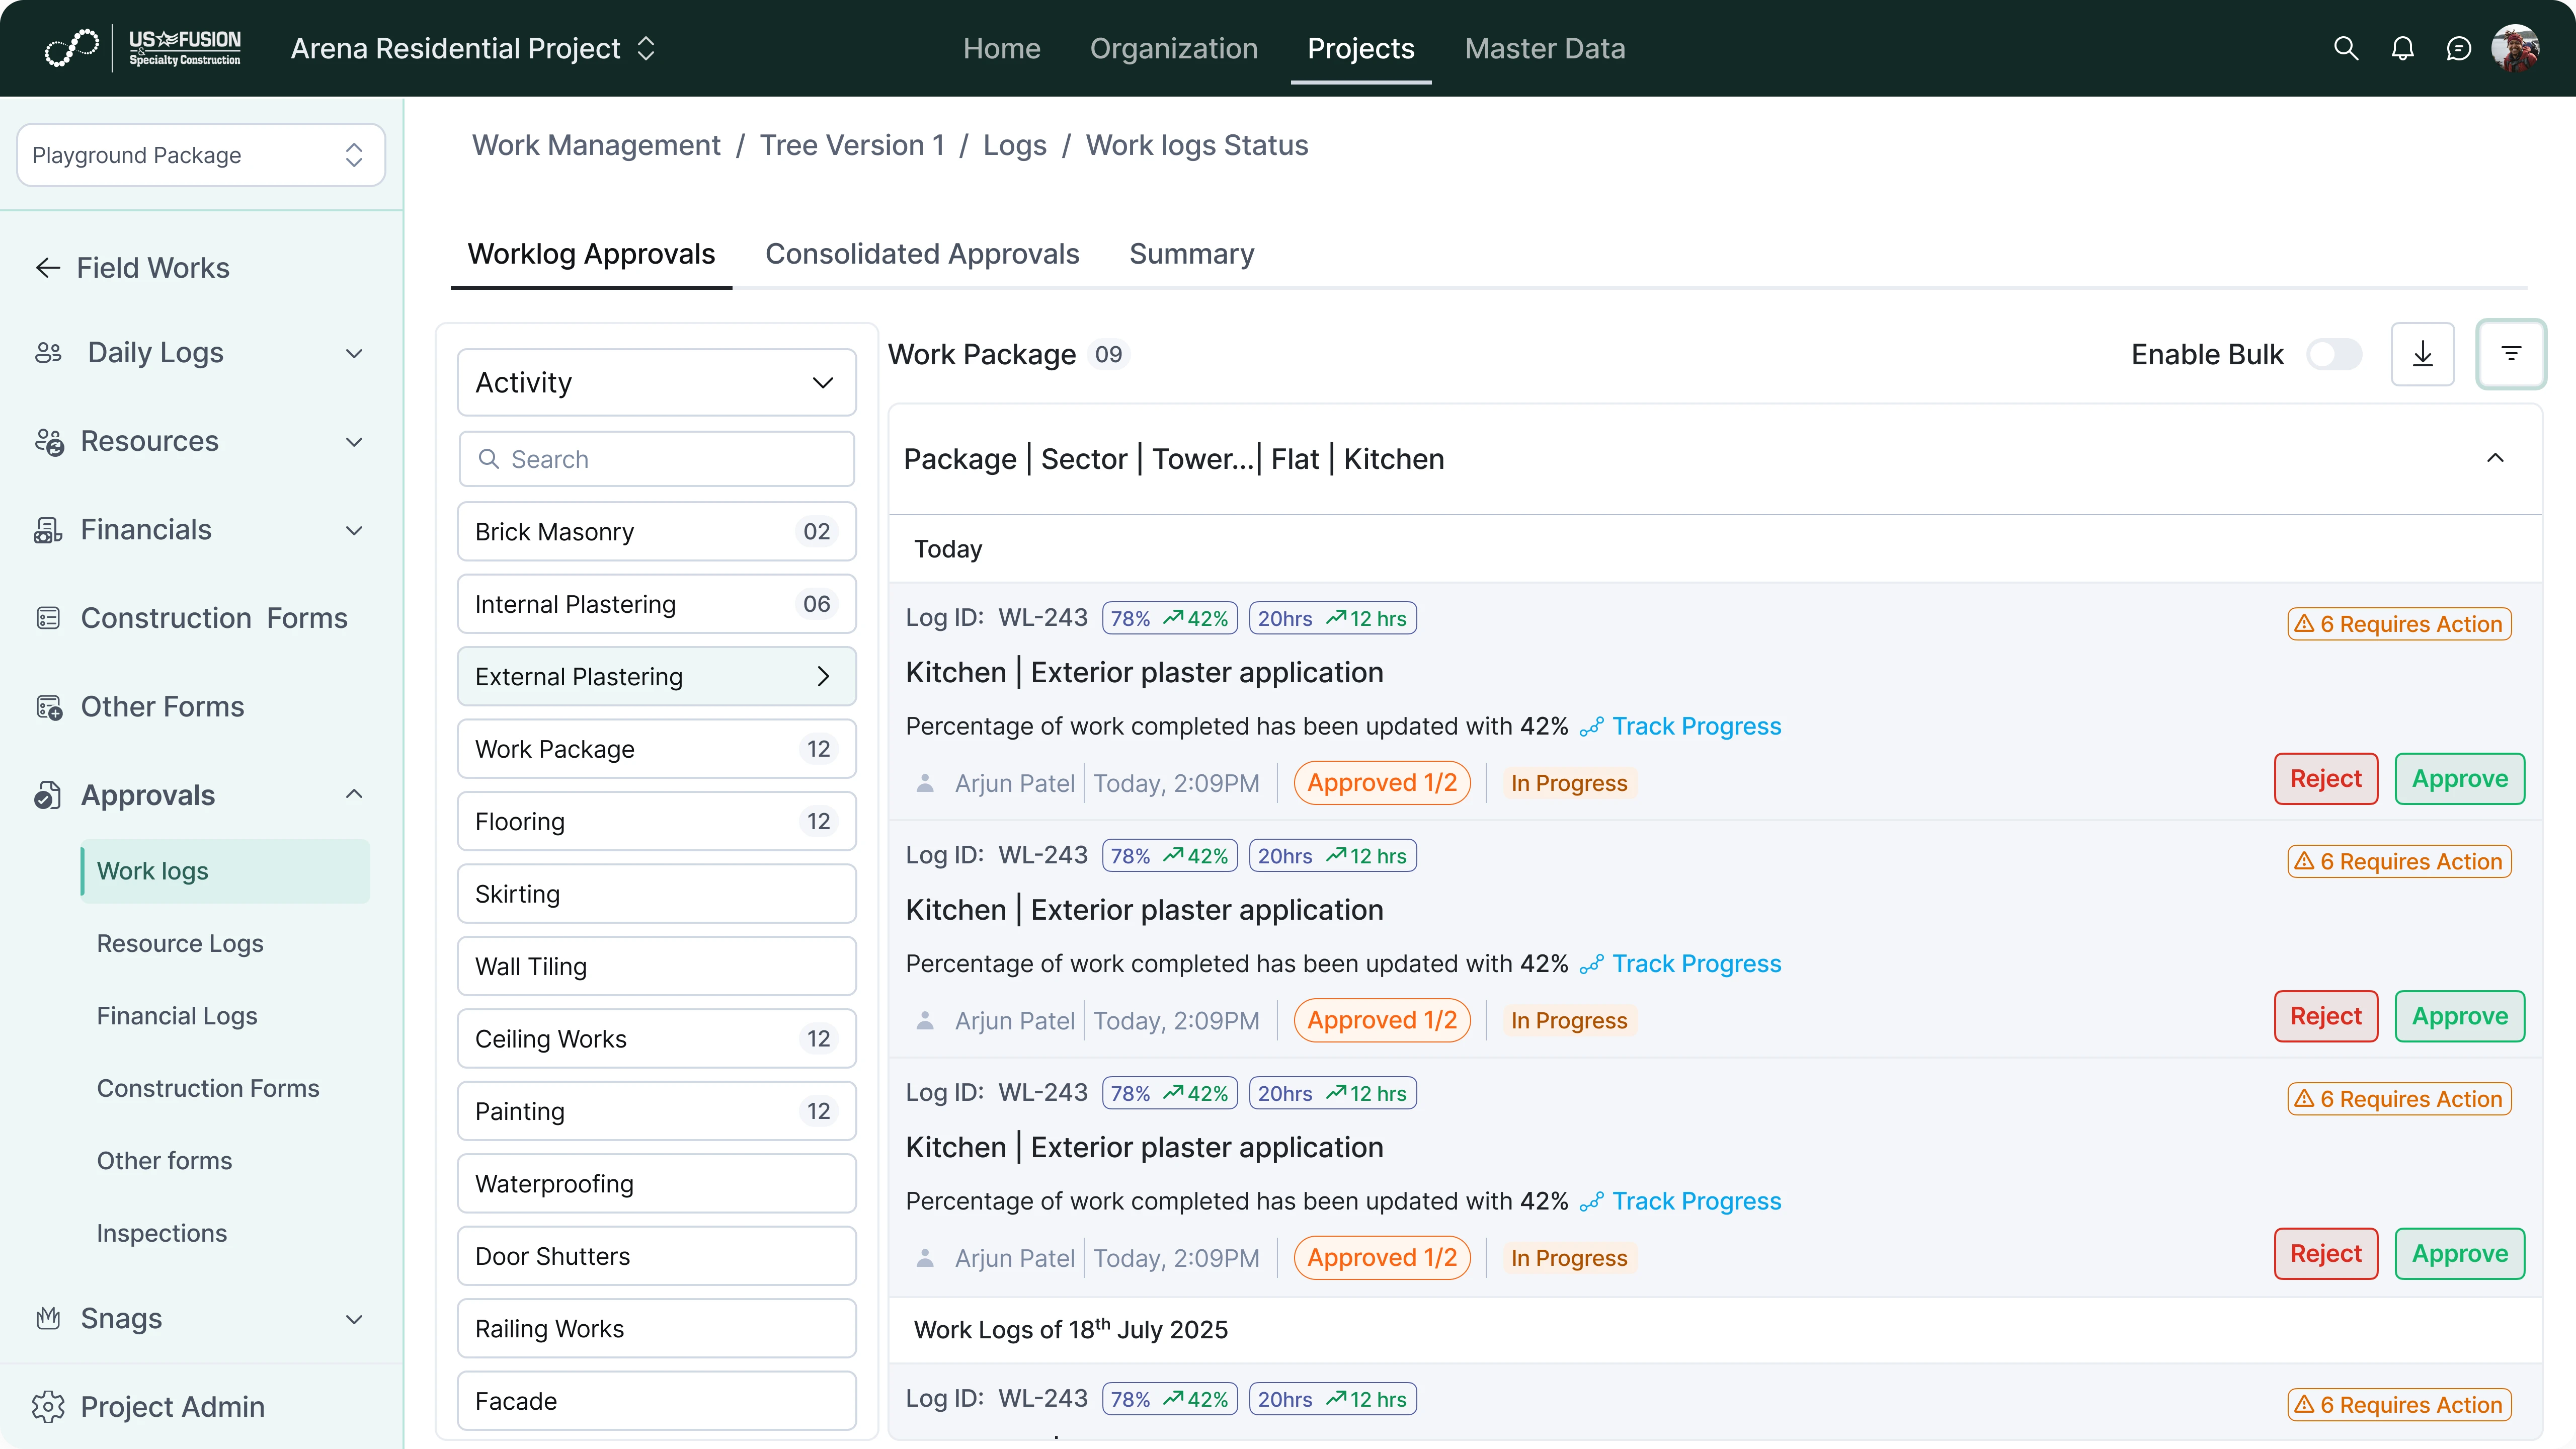Open the filter icon near Enable Bulk
This screenshot has width=2576, height=1449.
[2511, 353]
